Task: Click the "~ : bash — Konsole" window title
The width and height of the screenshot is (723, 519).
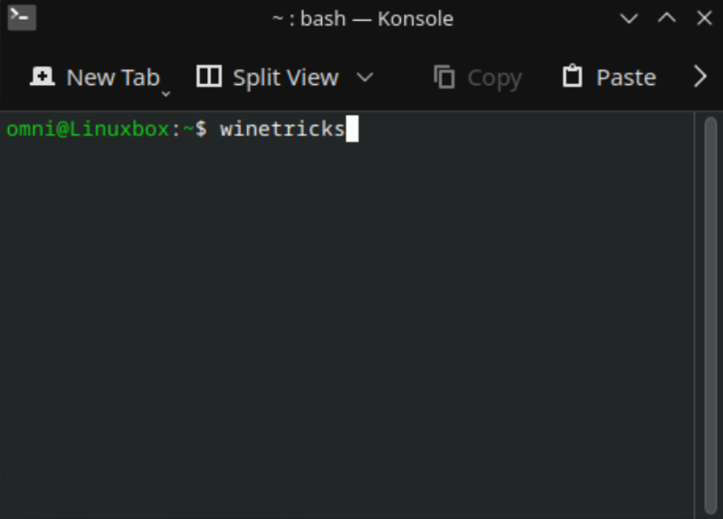Action: point(362,18)
